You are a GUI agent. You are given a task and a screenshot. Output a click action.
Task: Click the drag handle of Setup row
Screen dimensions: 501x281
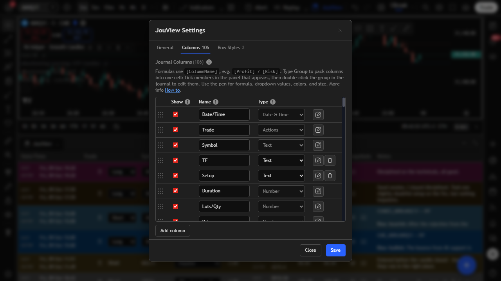coord(160,176)
